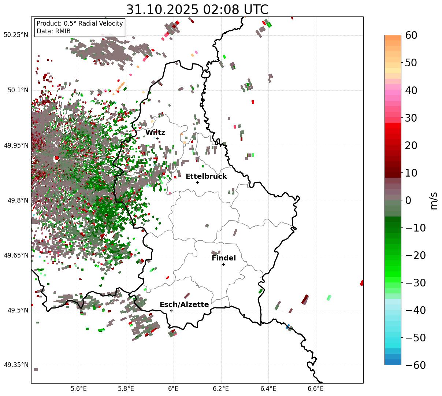Click the Wiltz station cross marker
442x396 pixels.
[157, 138]
